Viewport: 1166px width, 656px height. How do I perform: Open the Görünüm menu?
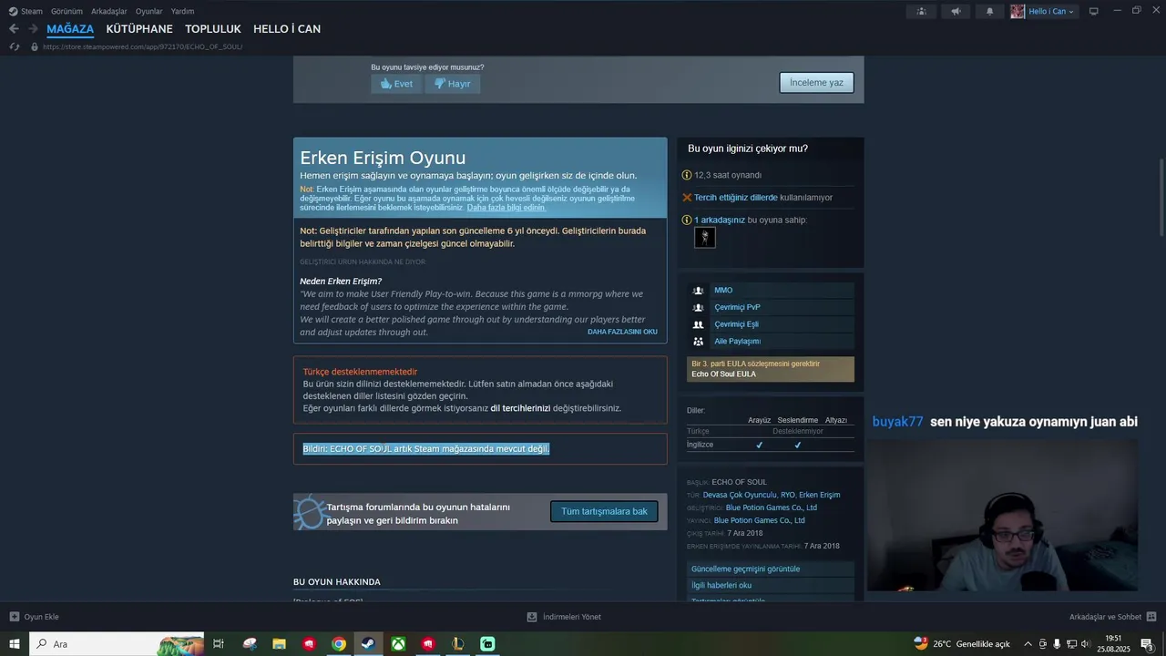tap(66, 11)
